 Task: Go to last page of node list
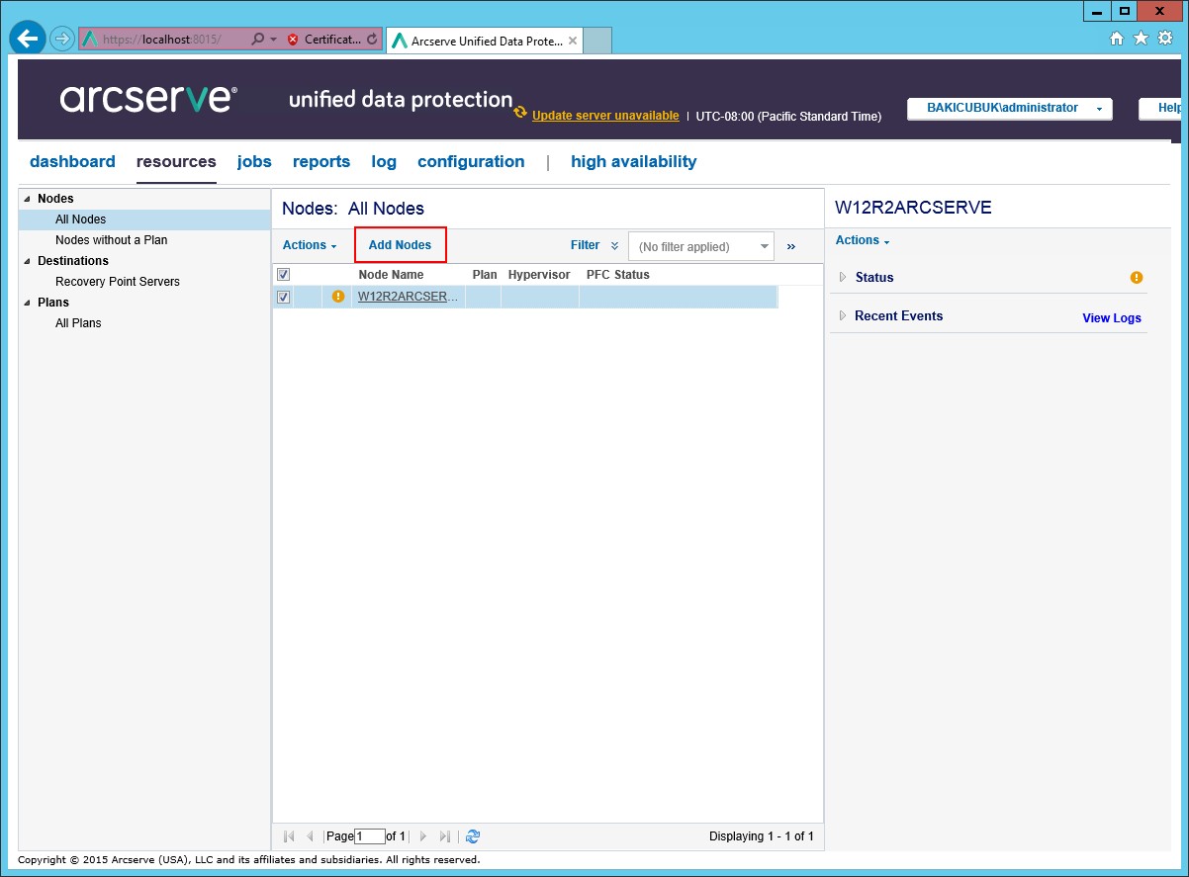click(x=445, y=836)
